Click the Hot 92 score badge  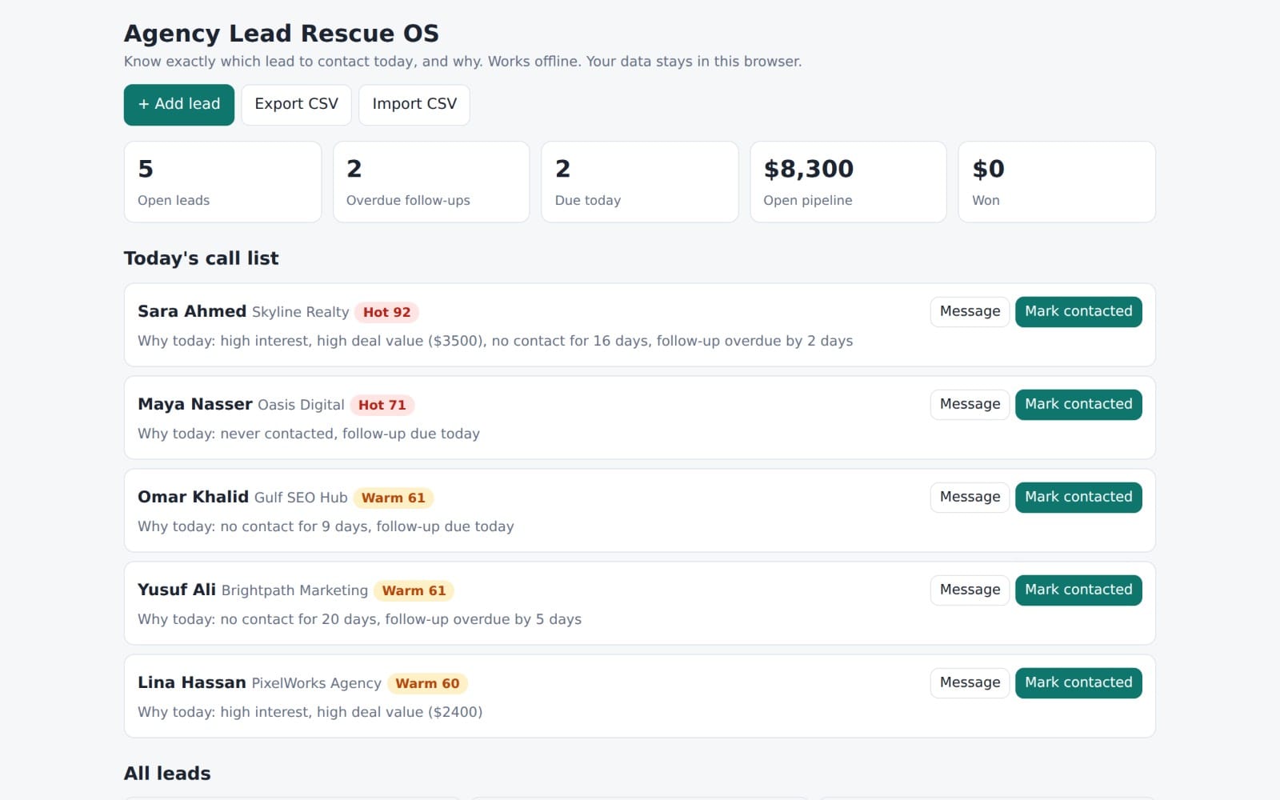[x=387, y=312]
